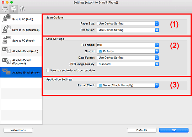Choose Save to PC (Document) label

coord(26,30)
